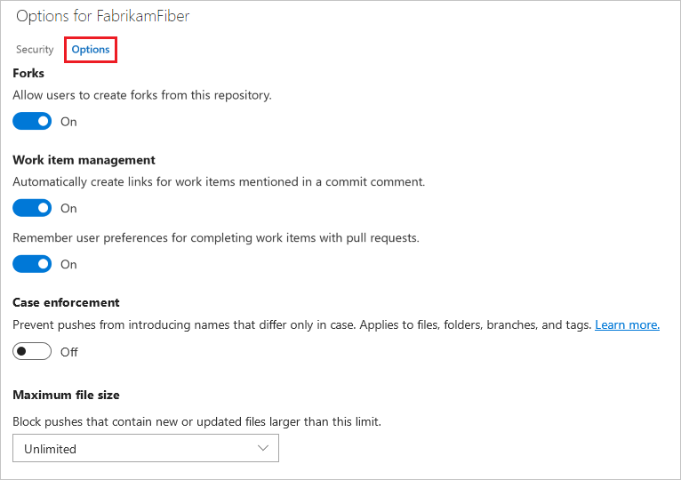The height and width of the screenshot is (480, 681).
Task: Open the Learn more link
Action: [627, 325]
